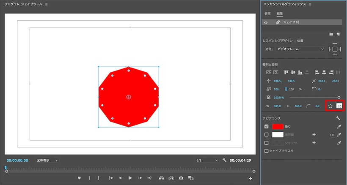
Task: Click the Play button in the transport controls
Action: (x=130, y=178)
